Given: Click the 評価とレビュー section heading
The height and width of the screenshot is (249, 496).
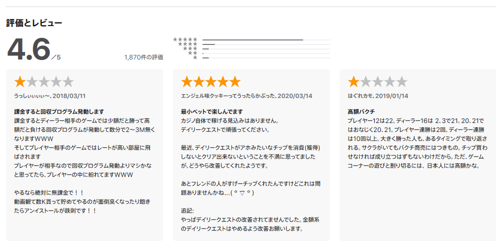Looking at the screenshot, I should [34, 23].
